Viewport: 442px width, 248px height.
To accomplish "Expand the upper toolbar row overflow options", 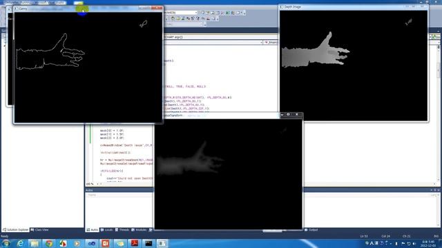I will [x=244, y=13].
